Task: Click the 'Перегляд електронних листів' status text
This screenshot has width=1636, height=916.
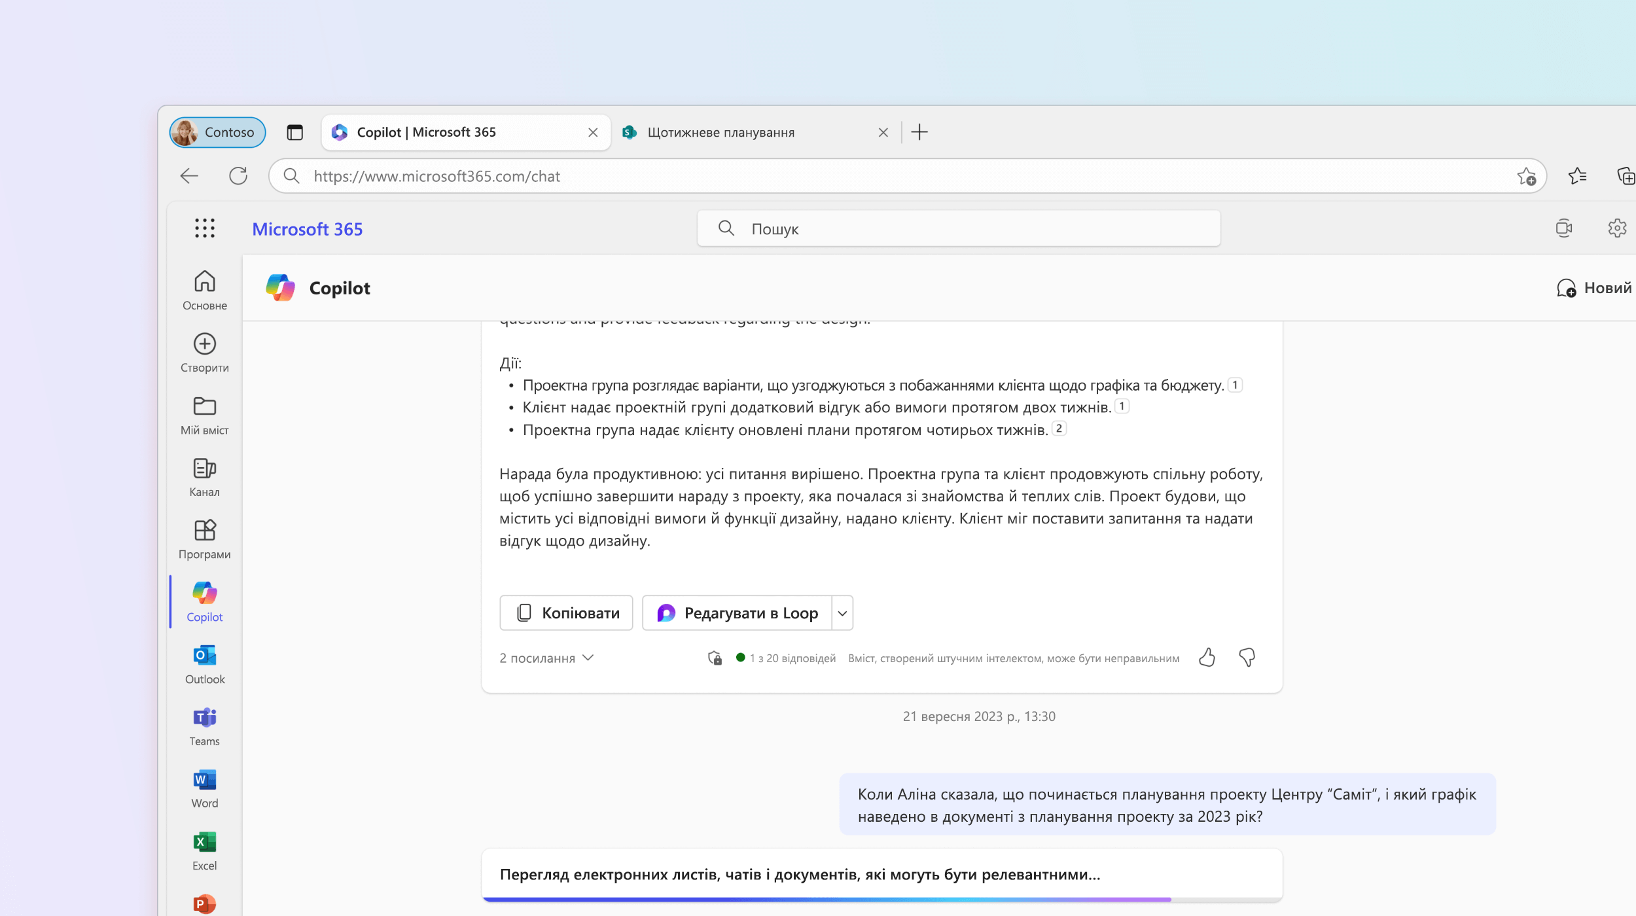Action: point(800,875)
